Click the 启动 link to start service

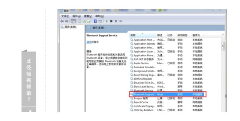[x=89, y=42]
